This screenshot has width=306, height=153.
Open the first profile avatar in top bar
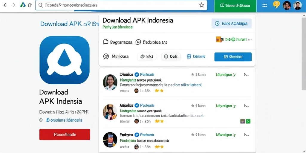coord(287,5)
